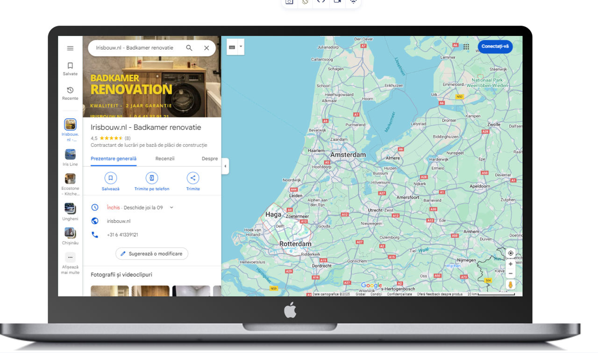Click the Haarlem label on the map
Viewport: 598px width, 353px height.
pos(316,151)
